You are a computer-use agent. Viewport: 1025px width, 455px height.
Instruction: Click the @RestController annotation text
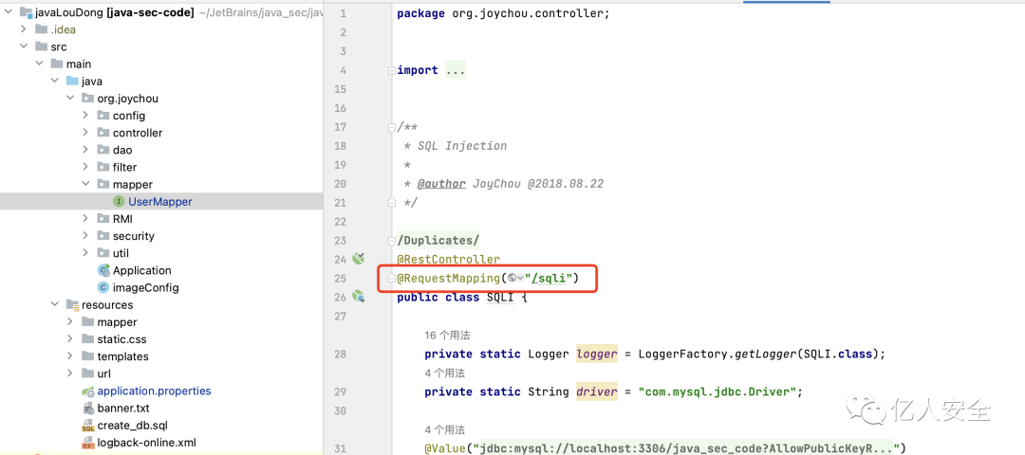(x=448, y=259)
